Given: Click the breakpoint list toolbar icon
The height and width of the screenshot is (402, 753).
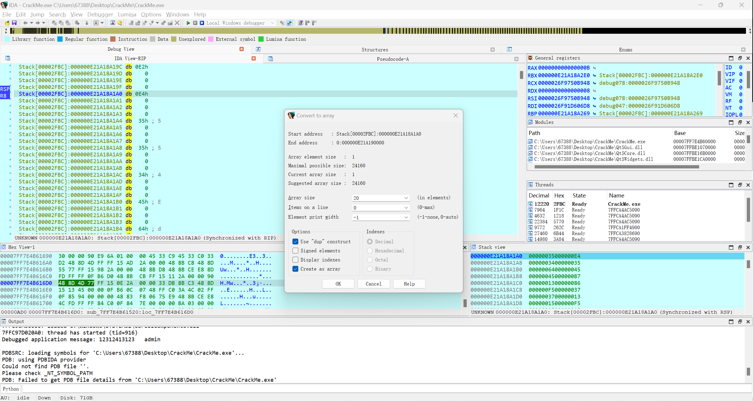Looking at the screenshot, I should (300, 23).
